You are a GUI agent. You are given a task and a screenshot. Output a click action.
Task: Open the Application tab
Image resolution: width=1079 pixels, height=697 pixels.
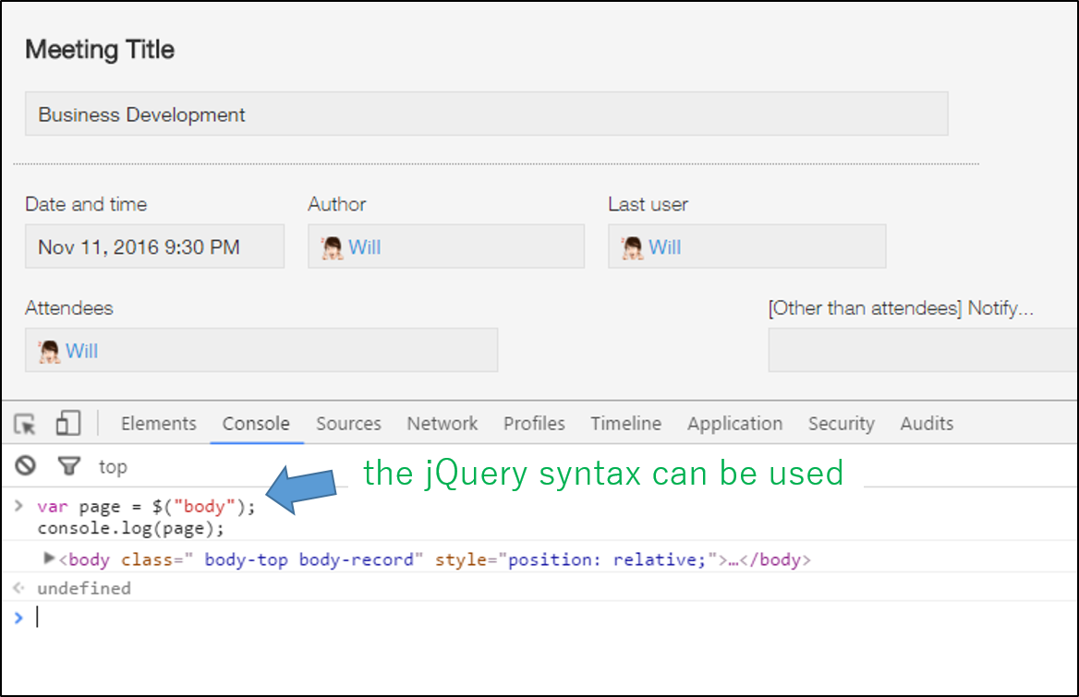coord(734,423)
